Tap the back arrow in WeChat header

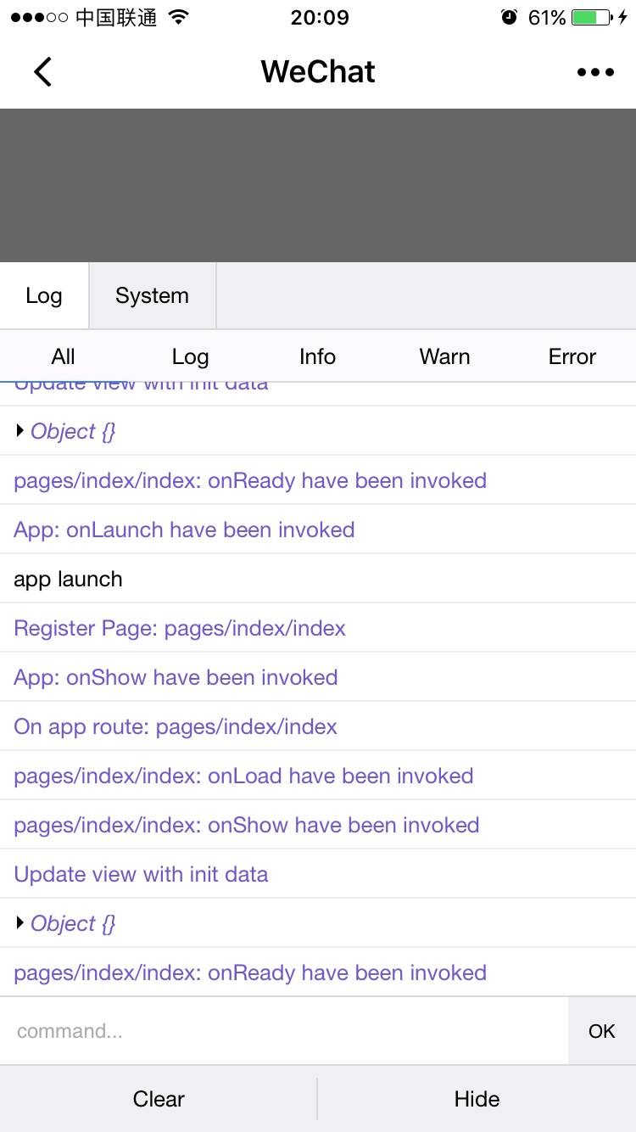[42, 72]
